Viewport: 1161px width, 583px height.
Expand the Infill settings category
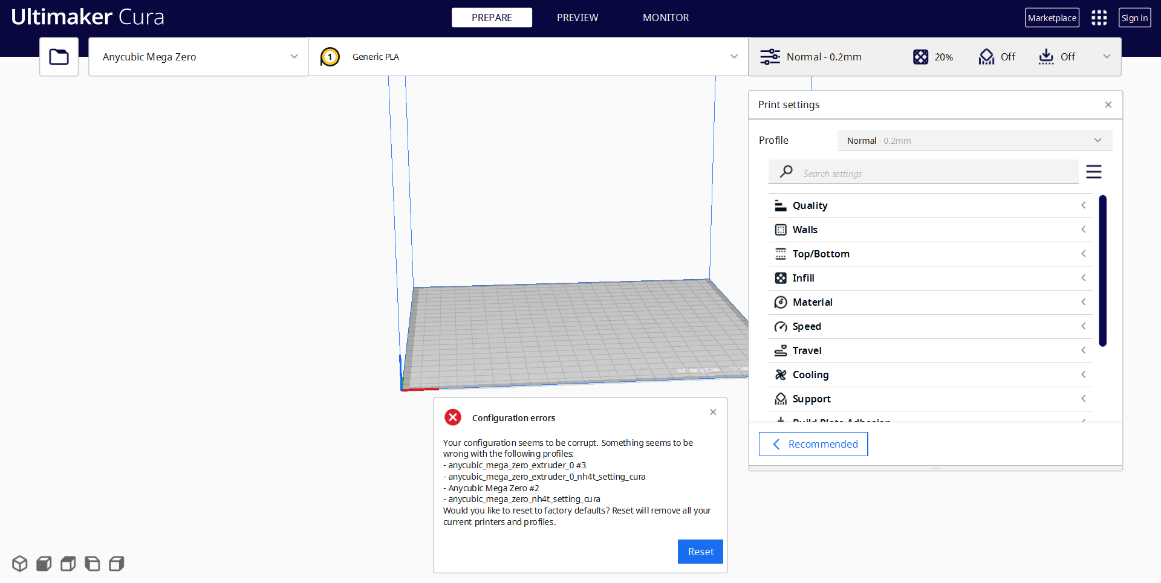pos(931,278)
